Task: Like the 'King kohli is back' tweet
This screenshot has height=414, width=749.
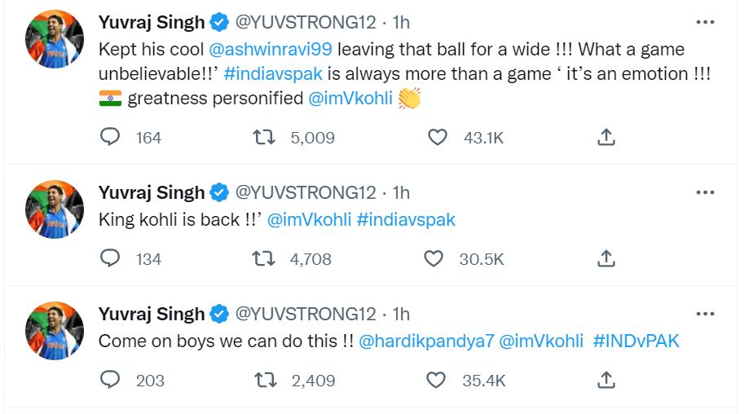Action: point(434,258)
